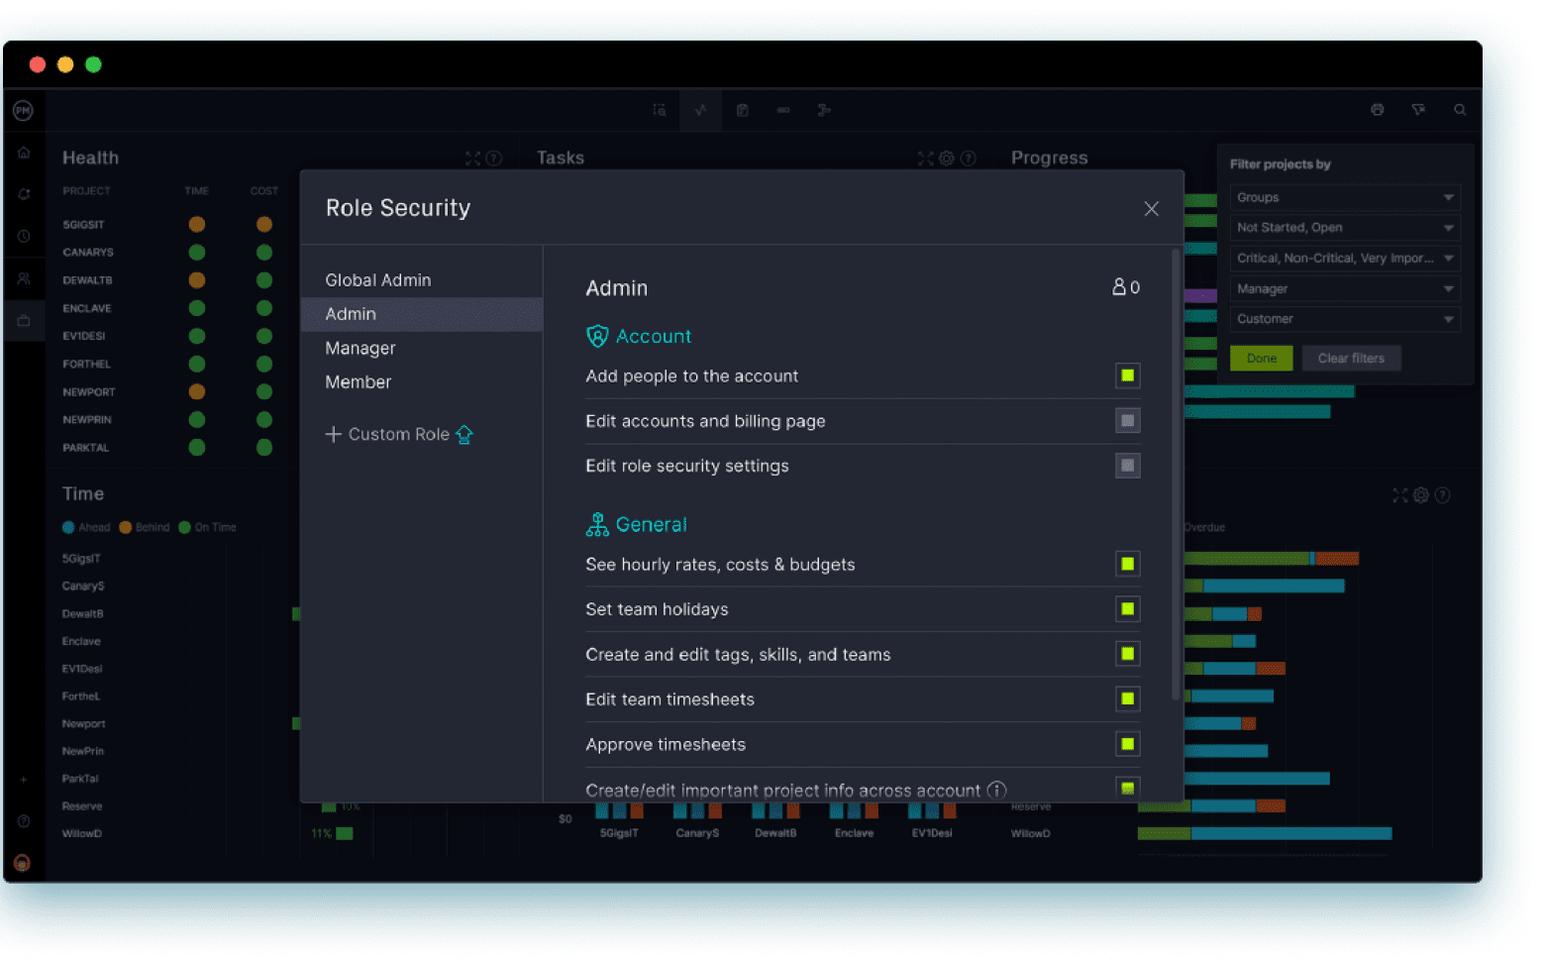The height and width of the screenshot is (963, 1543).
Task: Select the Projects briefcase icon in sidebar
Action: [24, 320]
